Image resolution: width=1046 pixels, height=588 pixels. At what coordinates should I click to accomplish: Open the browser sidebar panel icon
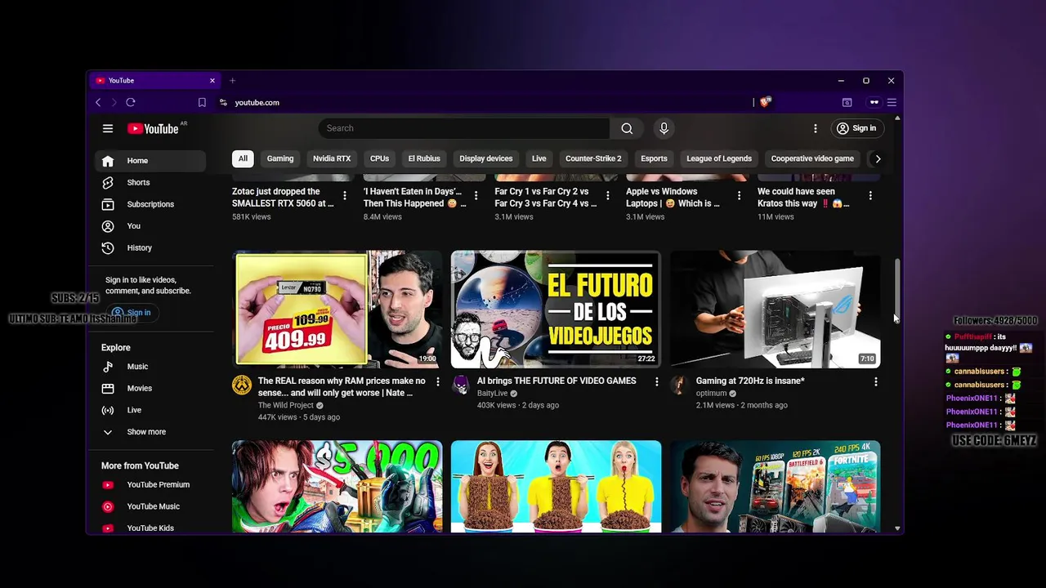coord(847,102)
